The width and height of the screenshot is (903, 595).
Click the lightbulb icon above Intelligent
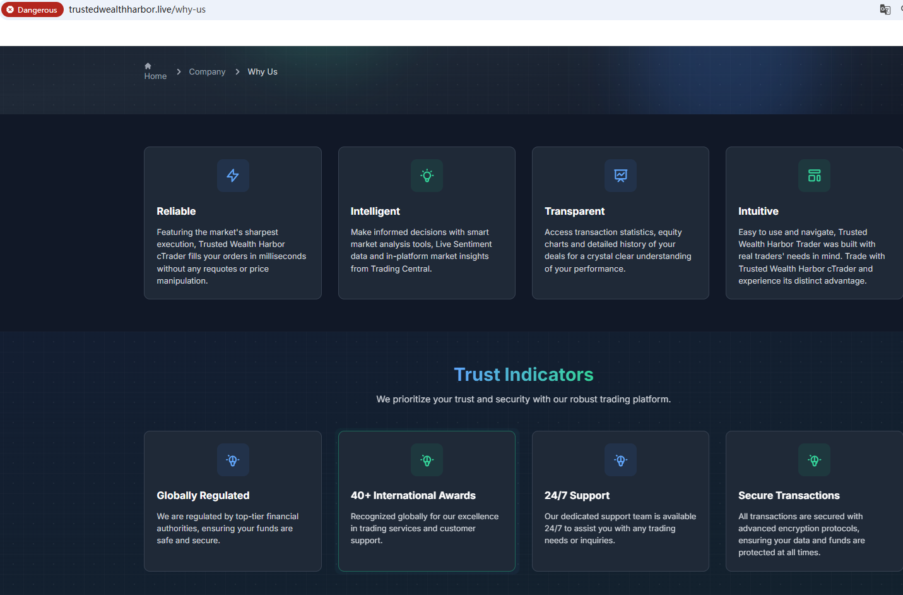427,176
